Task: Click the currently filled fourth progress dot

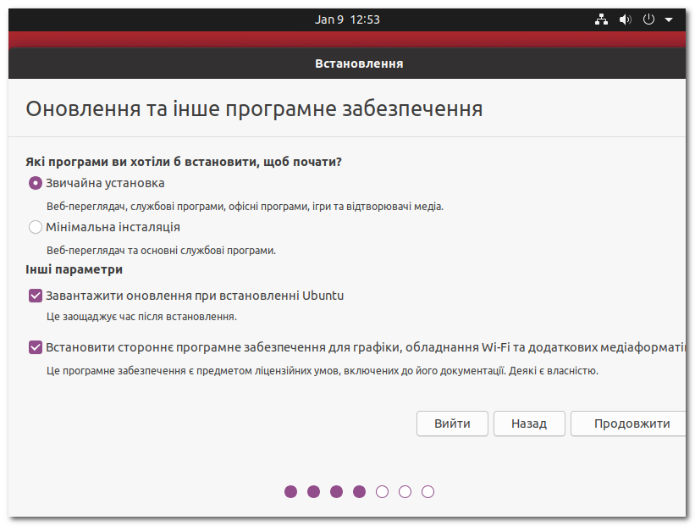Action: pyautogui.click(x=360, y=491)
